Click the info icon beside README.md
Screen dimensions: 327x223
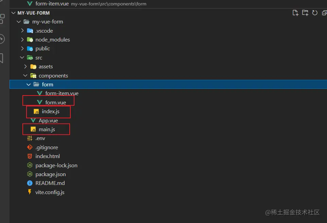point(29,183)
